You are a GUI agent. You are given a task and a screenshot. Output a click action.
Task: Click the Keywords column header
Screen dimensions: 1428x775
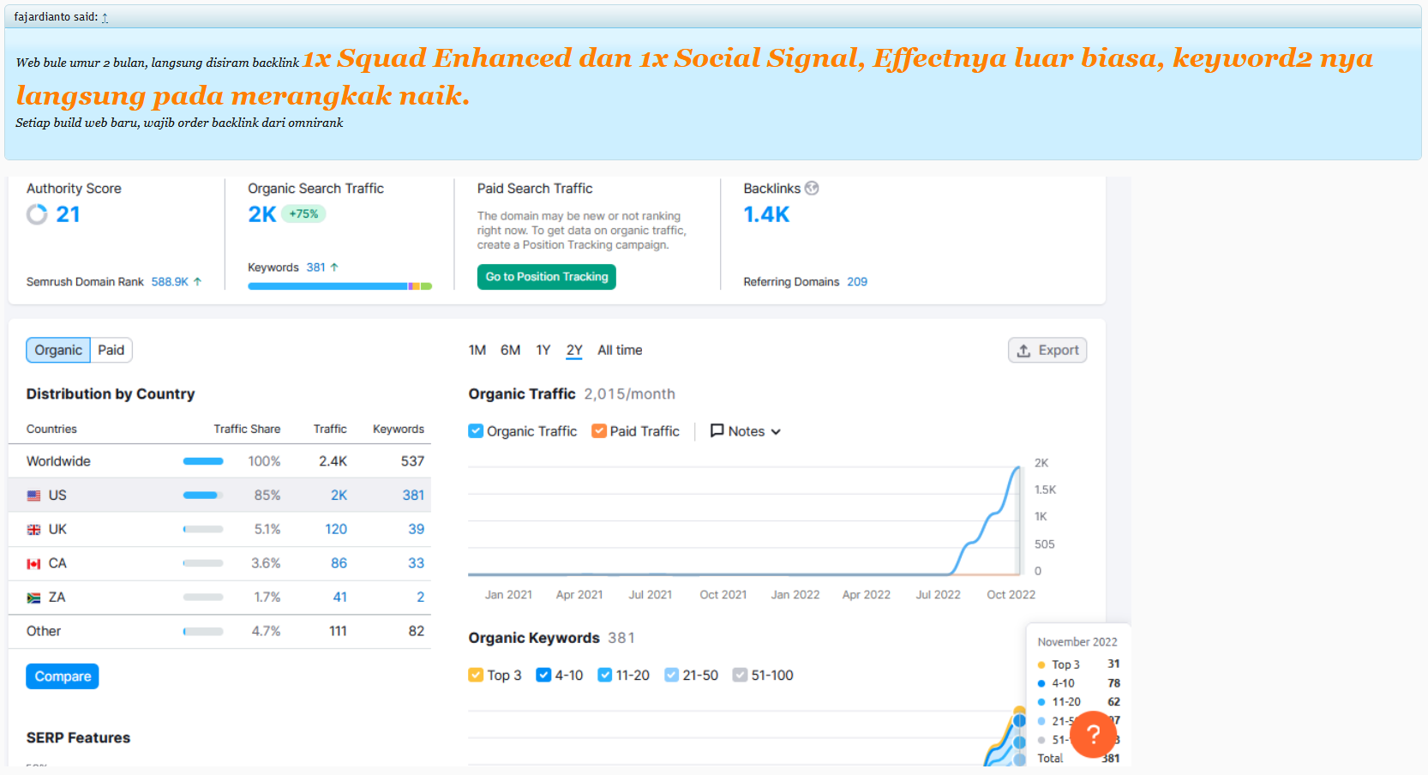(399, 429)
